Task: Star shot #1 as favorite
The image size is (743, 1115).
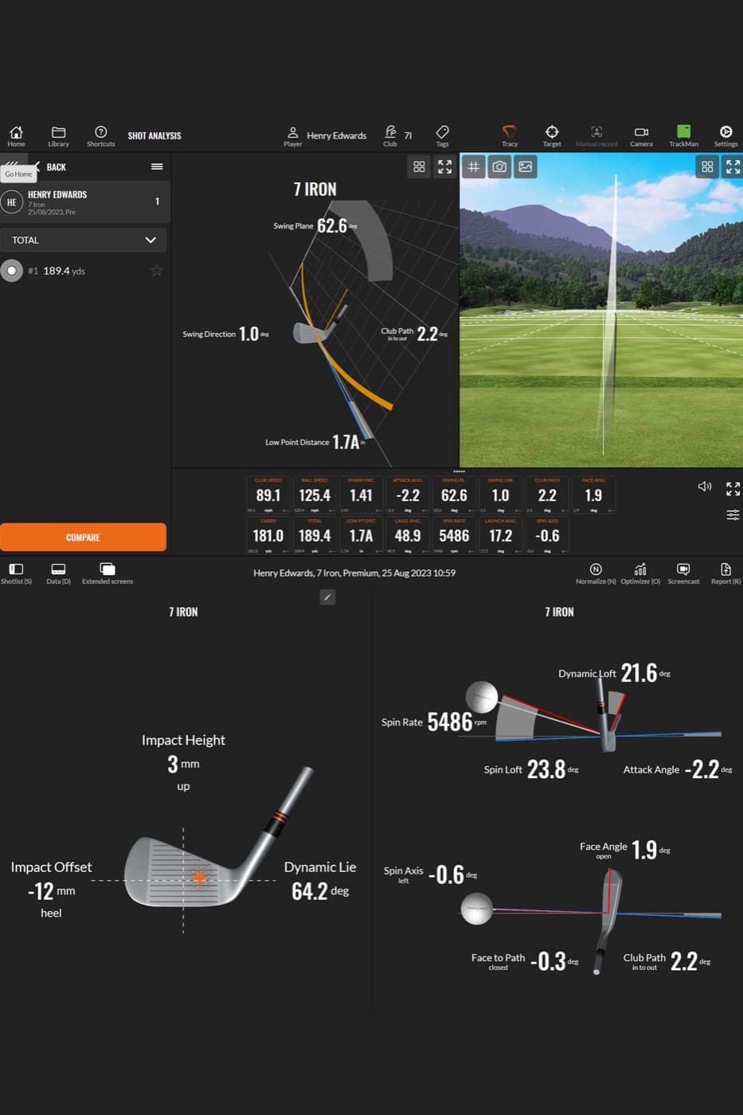Action: (157, 271)
